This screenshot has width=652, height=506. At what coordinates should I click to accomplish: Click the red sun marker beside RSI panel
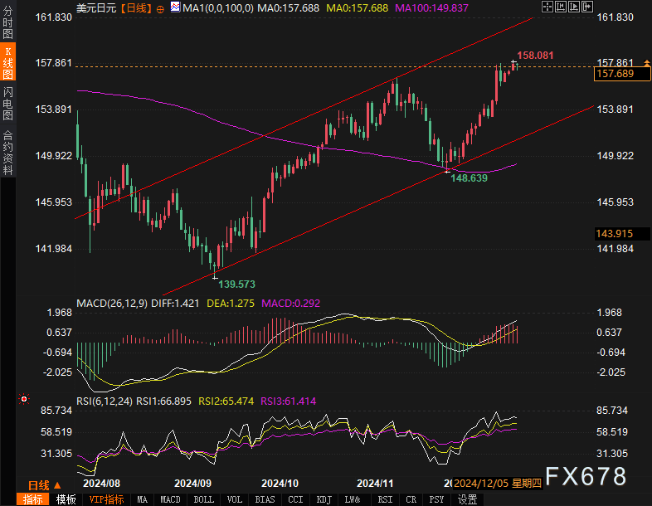[x=24, y=399]
